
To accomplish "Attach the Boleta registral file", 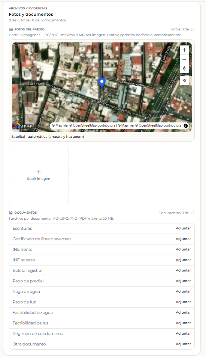I will pyautogui.click(x=183, y=270).
